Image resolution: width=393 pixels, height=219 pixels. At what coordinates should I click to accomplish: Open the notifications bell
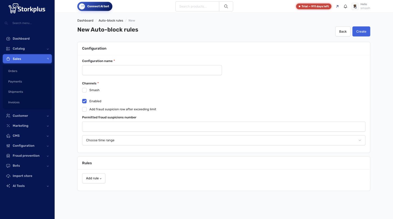[345, 6]
